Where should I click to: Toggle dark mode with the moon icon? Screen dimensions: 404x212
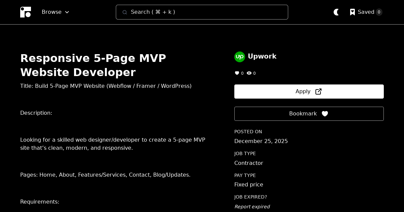336,12
